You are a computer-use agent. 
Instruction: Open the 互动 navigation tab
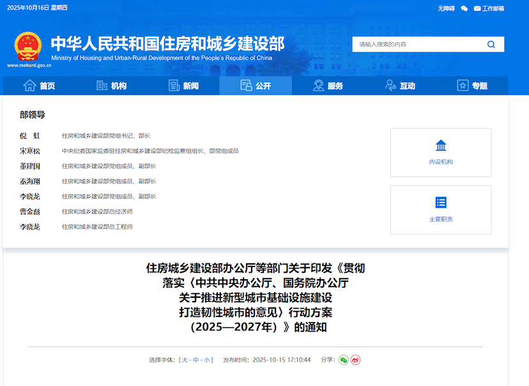[x=400, y=86]
